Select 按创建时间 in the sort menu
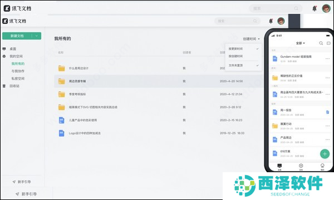The image size is (334, 200). [243, 56]
